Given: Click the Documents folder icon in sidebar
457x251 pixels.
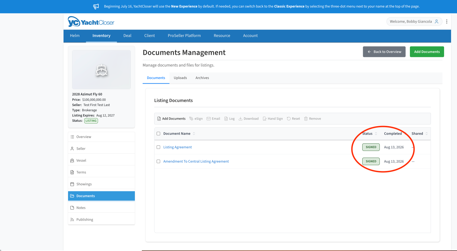Looking at the screenshot, I should [x=72, y=196].
